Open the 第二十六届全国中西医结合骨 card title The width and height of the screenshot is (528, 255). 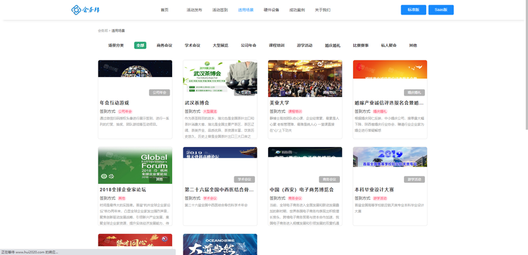(219, 190)
